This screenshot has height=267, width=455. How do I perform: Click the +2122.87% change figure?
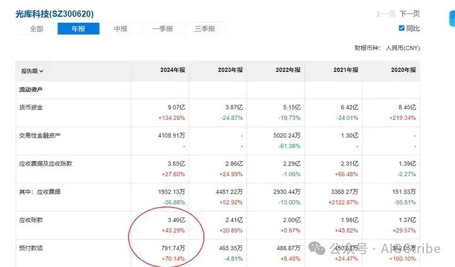[343, 202]
